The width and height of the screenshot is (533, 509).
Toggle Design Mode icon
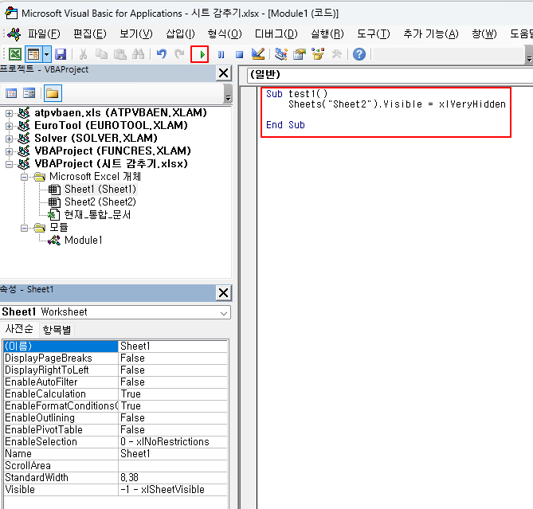click(x=258, y=53)
